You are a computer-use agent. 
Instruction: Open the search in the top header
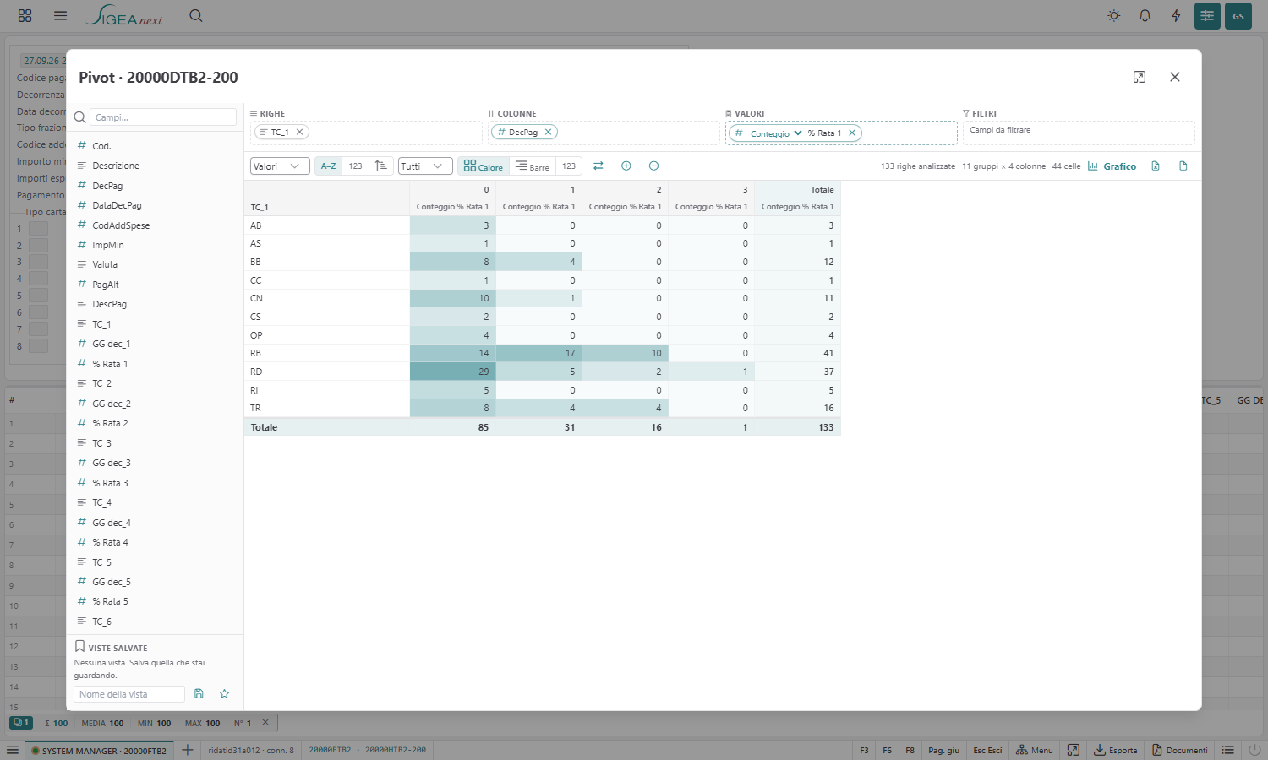[x=196, y=15]
